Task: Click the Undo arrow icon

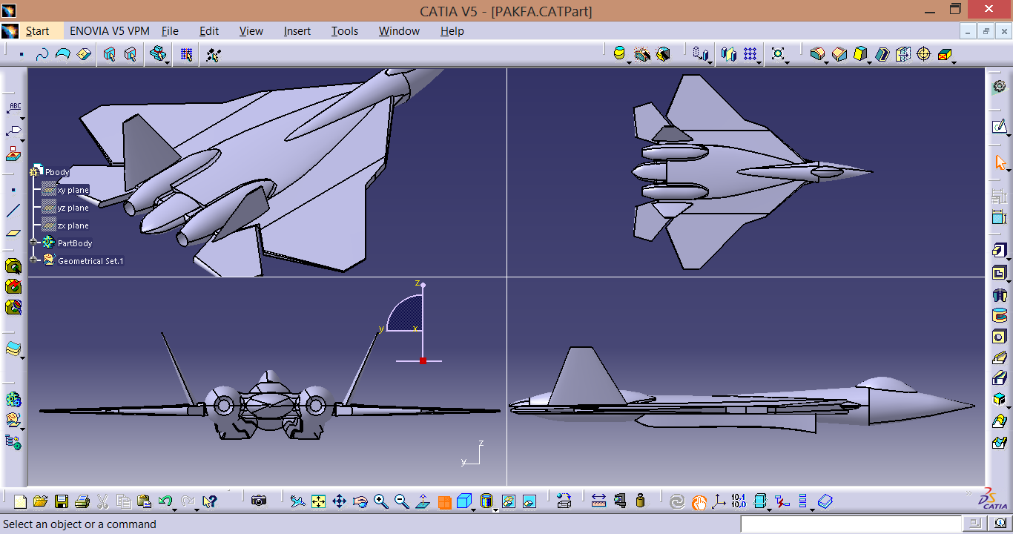Action: pyautogui.click(x=165, y=501)
